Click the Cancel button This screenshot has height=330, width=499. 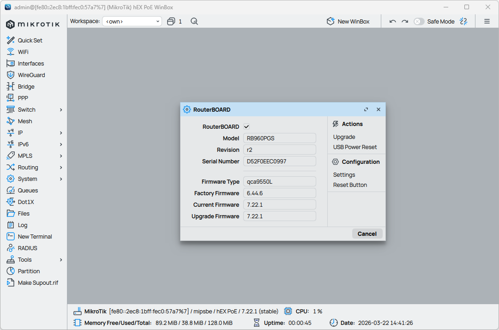click(367, 234)
